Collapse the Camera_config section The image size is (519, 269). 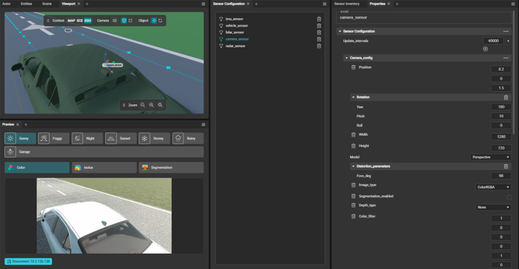346,58
